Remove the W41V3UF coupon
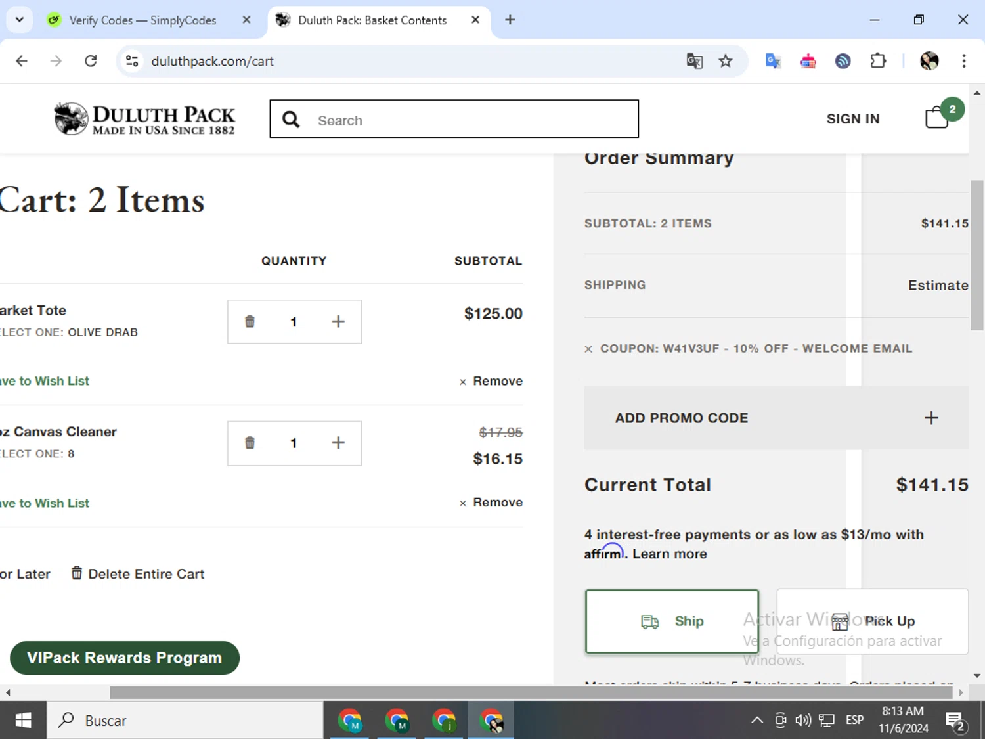The height and width of the screenshot is (739, 985). (588, 349)
